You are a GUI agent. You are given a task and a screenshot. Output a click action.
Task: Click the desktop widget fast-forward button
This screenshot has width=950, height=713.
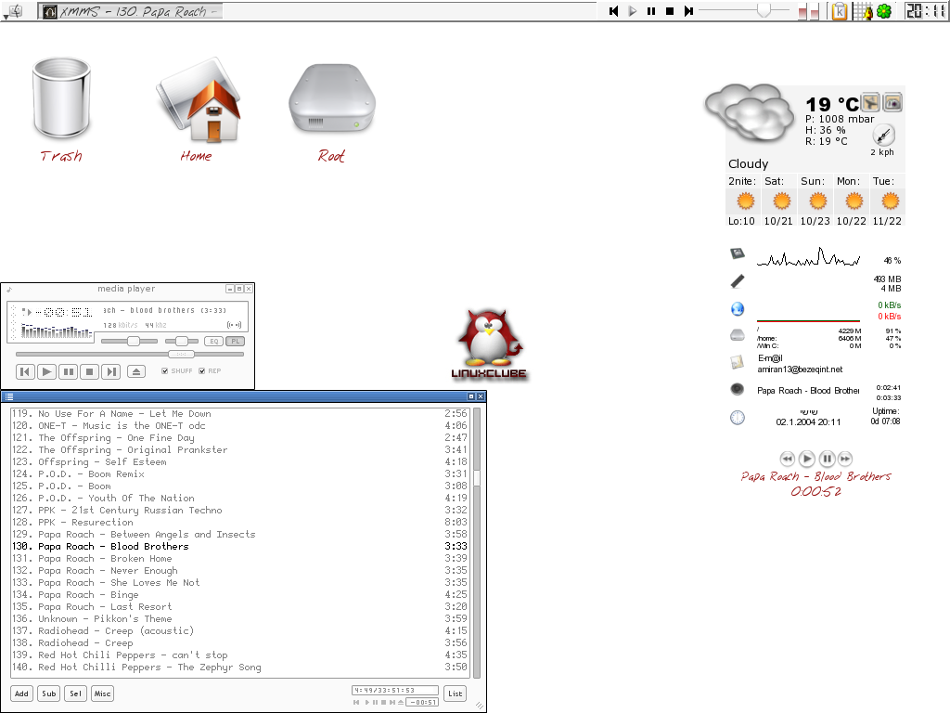click(x=845, y=459)
